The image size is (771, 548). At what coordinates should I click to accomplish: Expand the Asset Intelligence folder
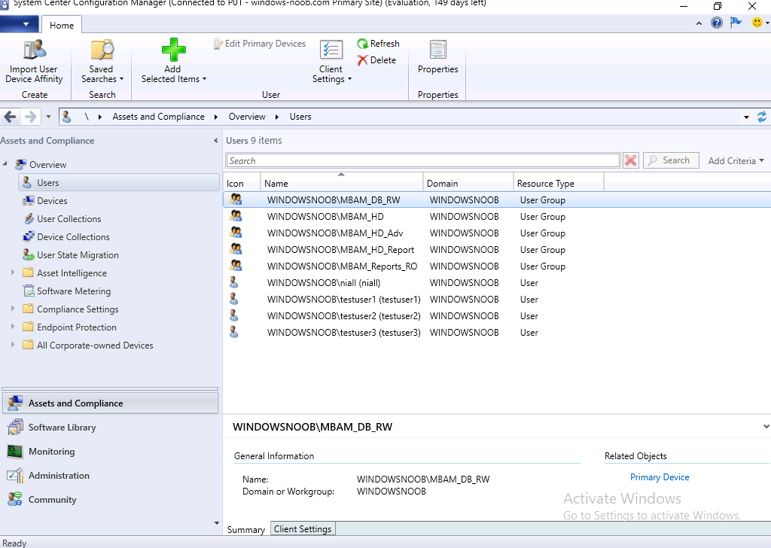(13, 272)
